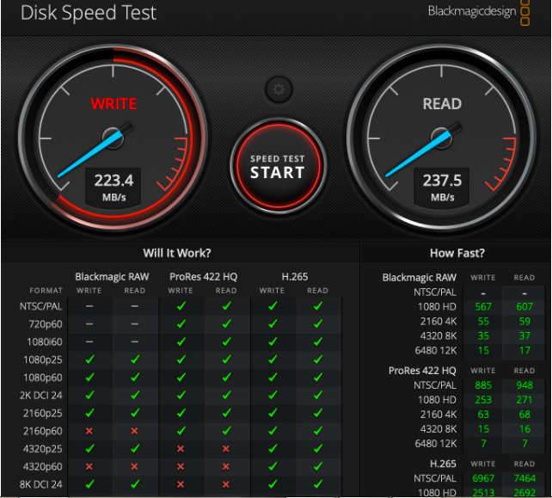
Task: Click the READ gauge label
Action: [442, 104]
